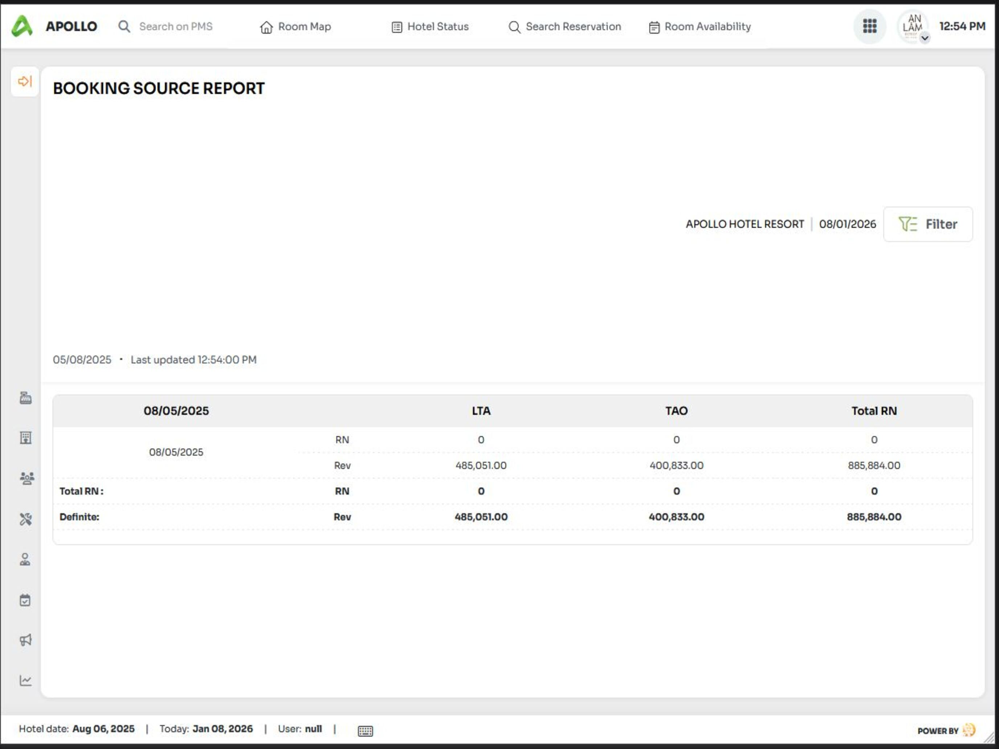Click the 08/05/2025 date row cell
The height and width of the screenshot is (749, 999).
point(176,452)
